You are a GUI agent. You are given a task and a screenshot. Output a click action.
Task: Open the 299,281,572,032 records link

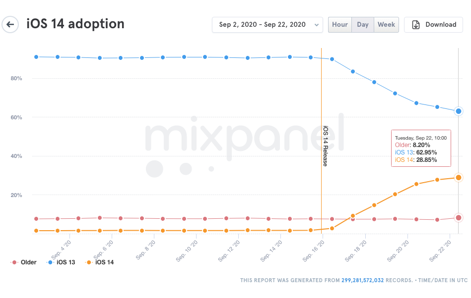point(362,280)
